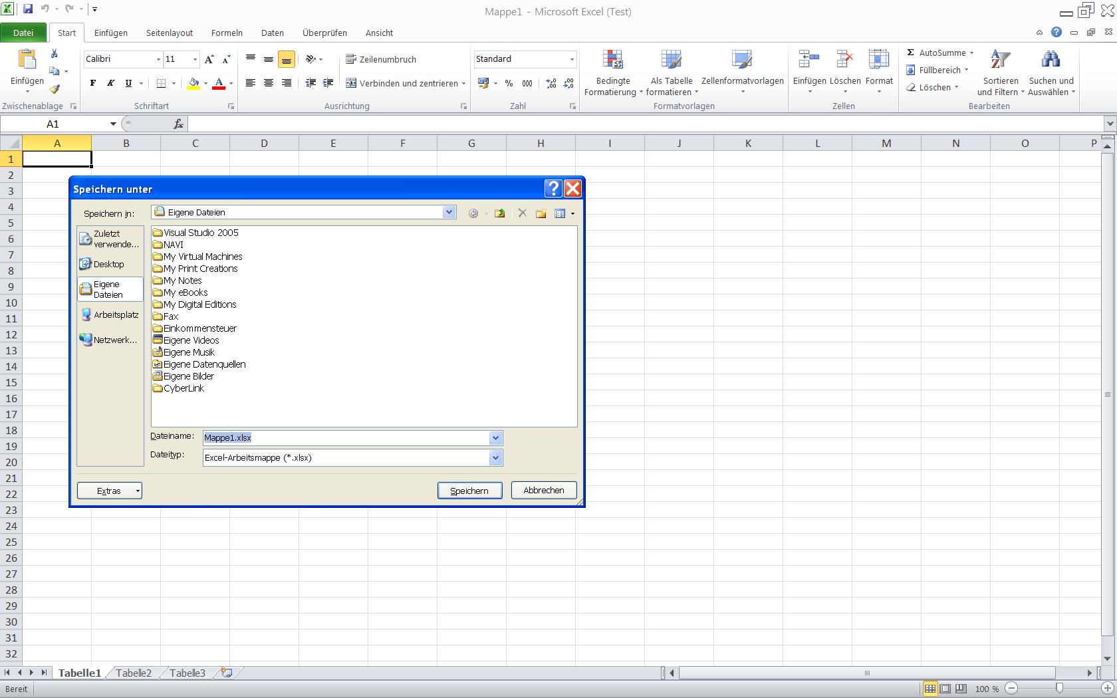The width and height of the screenshot is (1117, 698).
Task: Click the dialog help question mark icon
Action: pos(553,189)
